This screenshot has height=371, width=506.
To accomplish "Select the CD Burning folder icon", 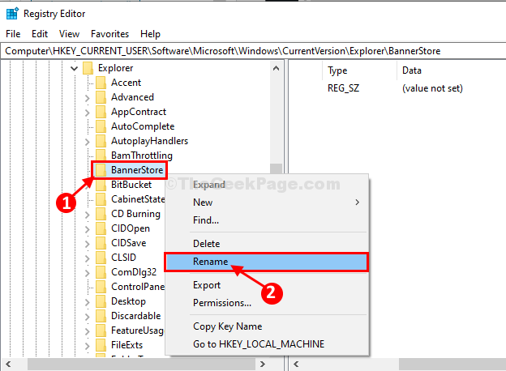I will pyautogui.click(x=101, y=214).
